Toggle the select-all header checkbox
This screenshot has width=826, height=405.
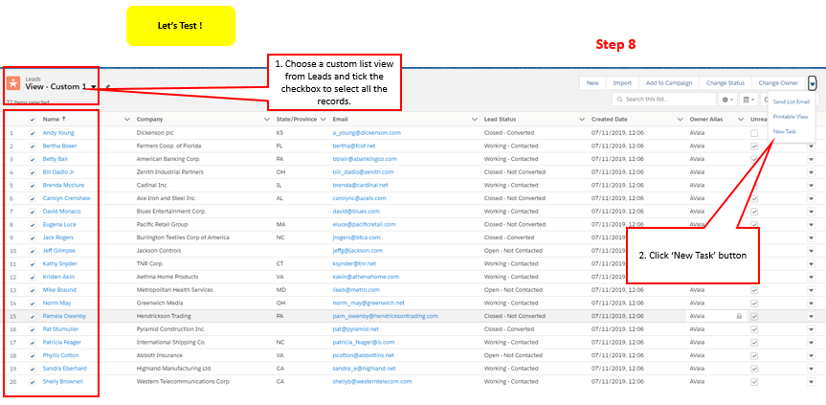(33, 119)
